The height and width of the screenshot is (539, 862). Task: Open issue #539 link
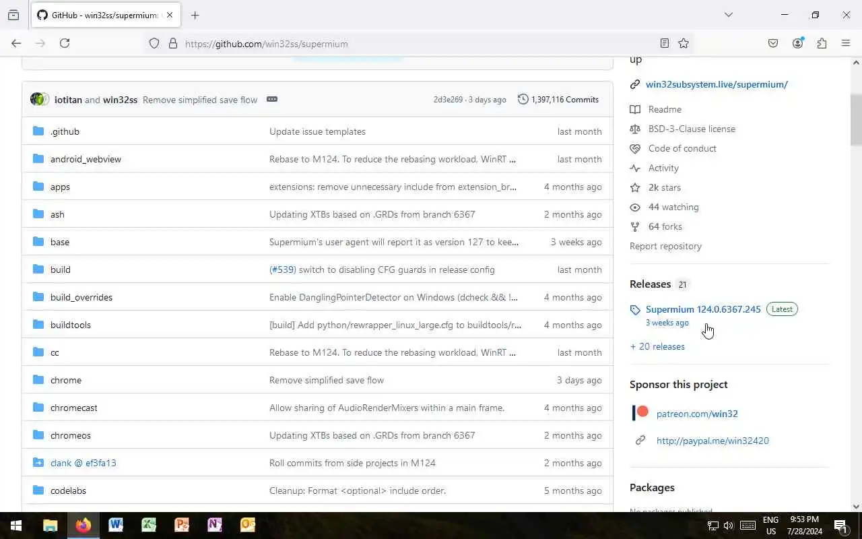point(283,269)
